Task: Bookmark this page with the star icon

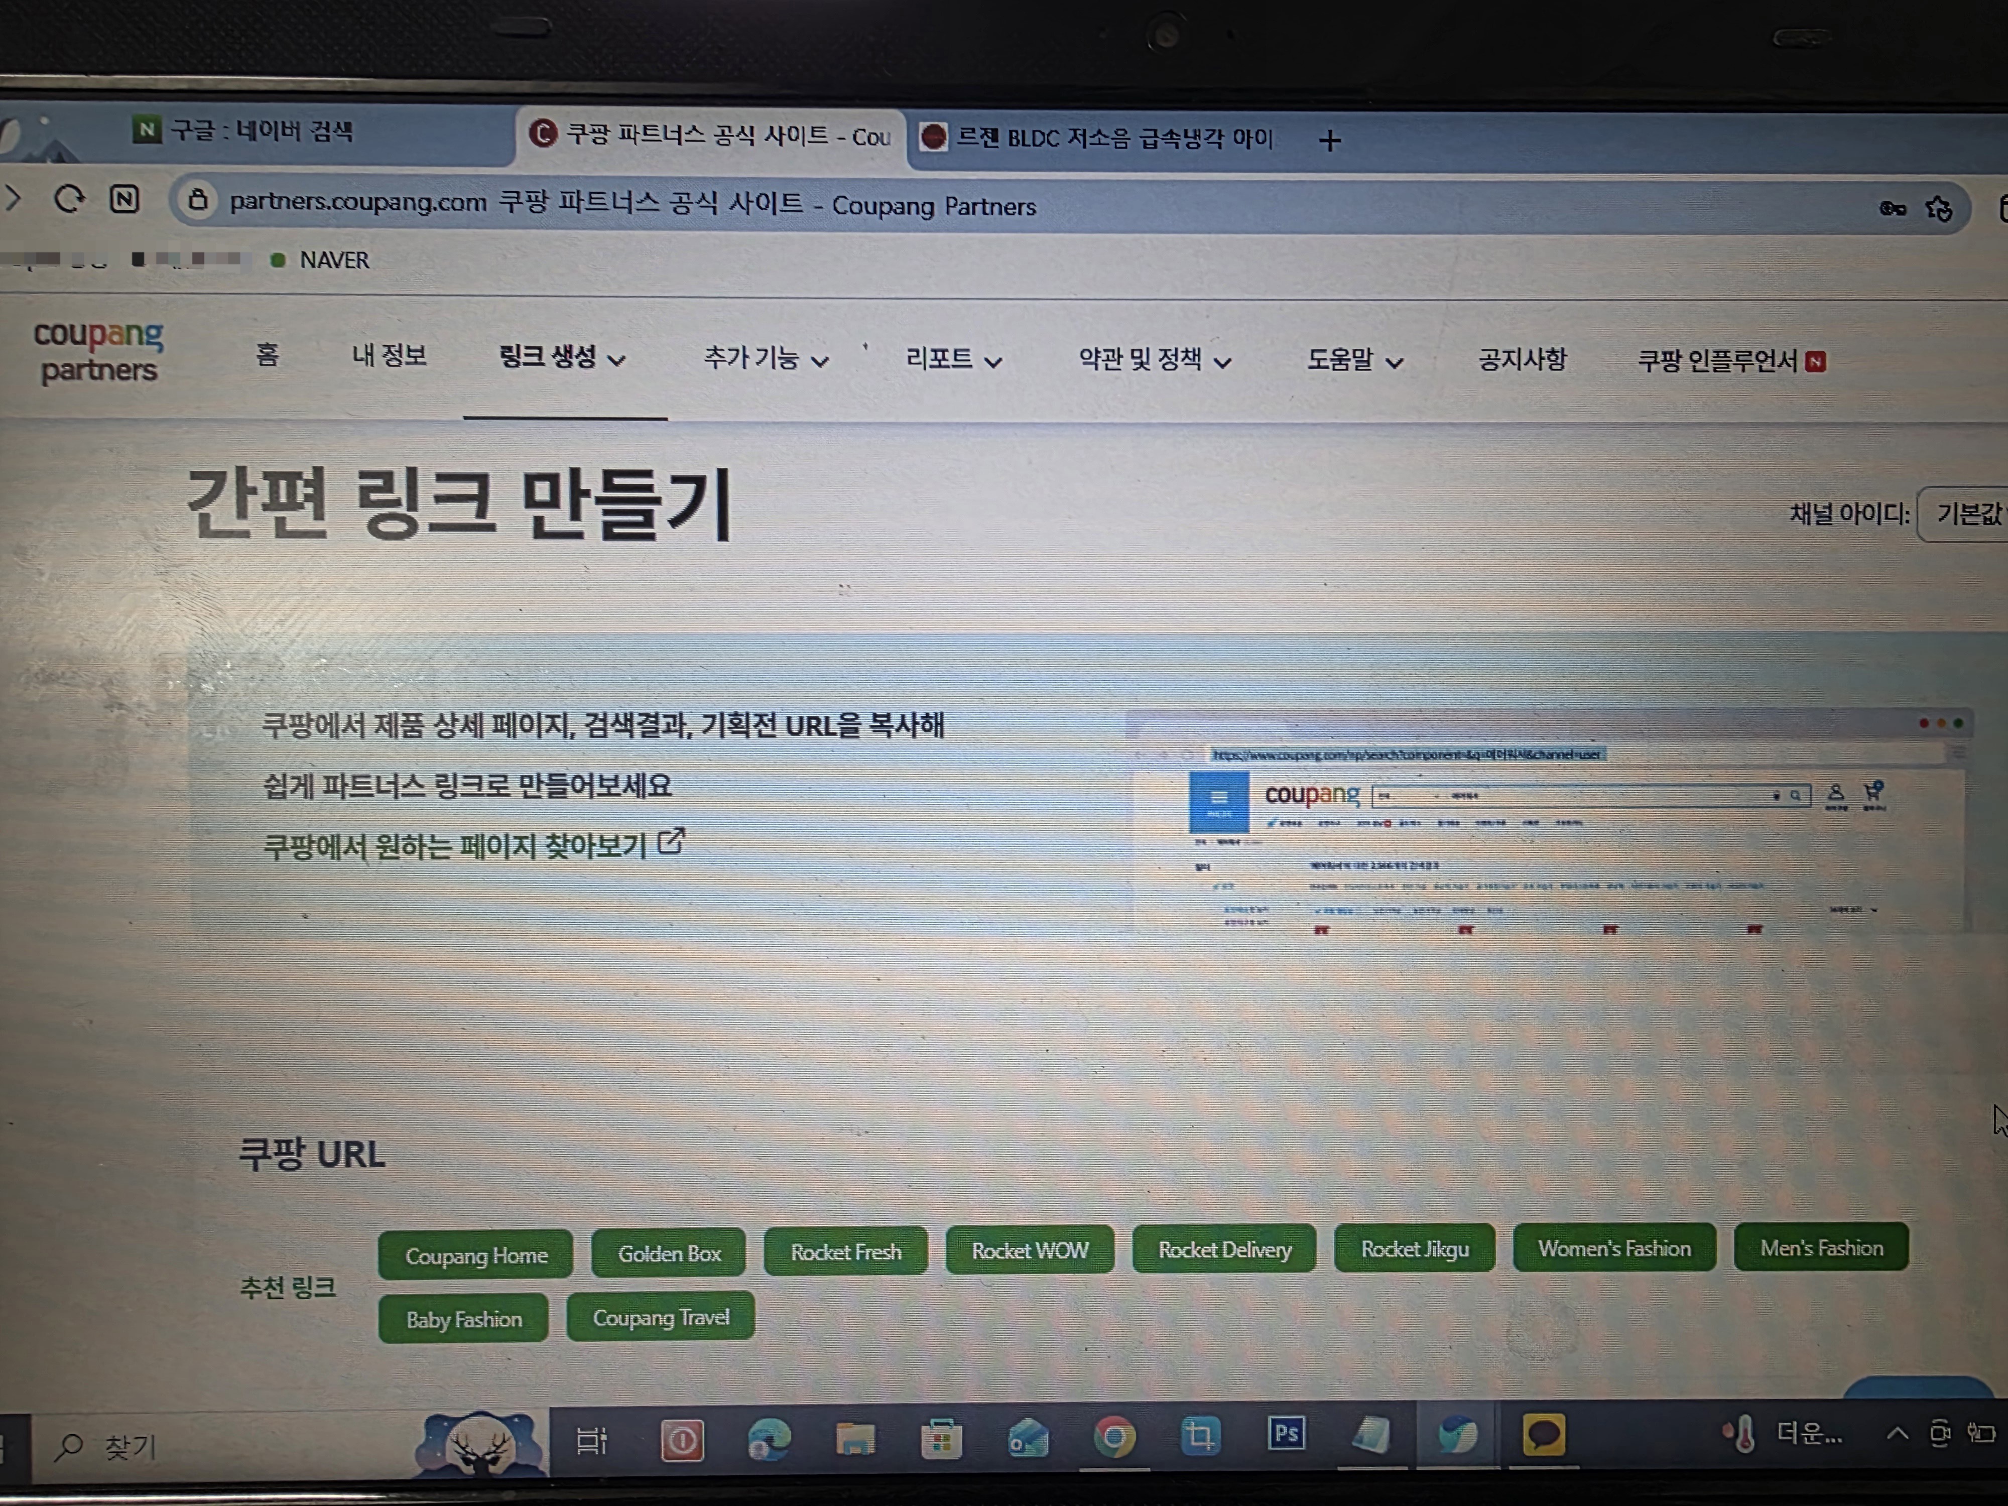Action: point(1939,209)
